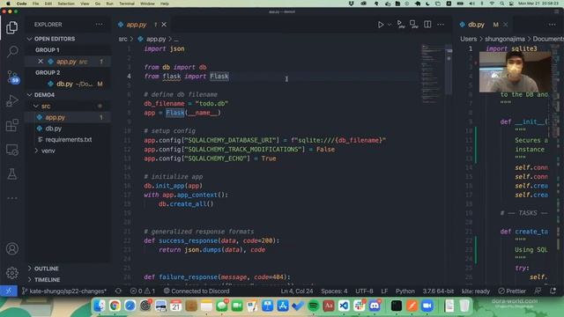Screen dimensions: 564x317
Task: Open Spotlight search in menu bar
Action: coord(501,4)
